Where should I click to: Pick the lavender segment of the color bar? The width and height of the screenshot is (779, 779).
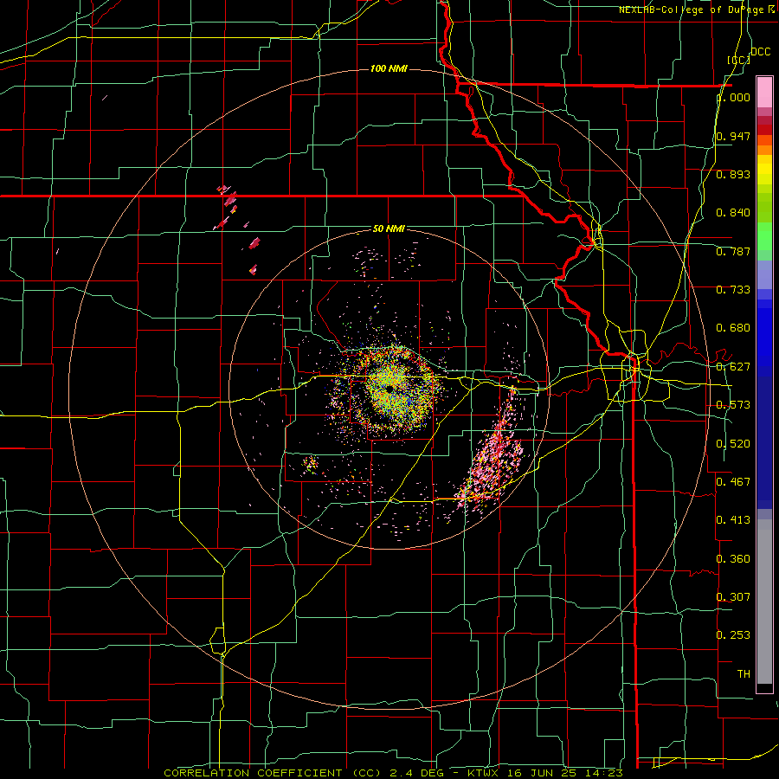[764, 274]
